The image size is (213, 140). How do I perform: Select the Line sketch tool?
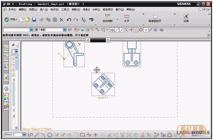point(37,135)
